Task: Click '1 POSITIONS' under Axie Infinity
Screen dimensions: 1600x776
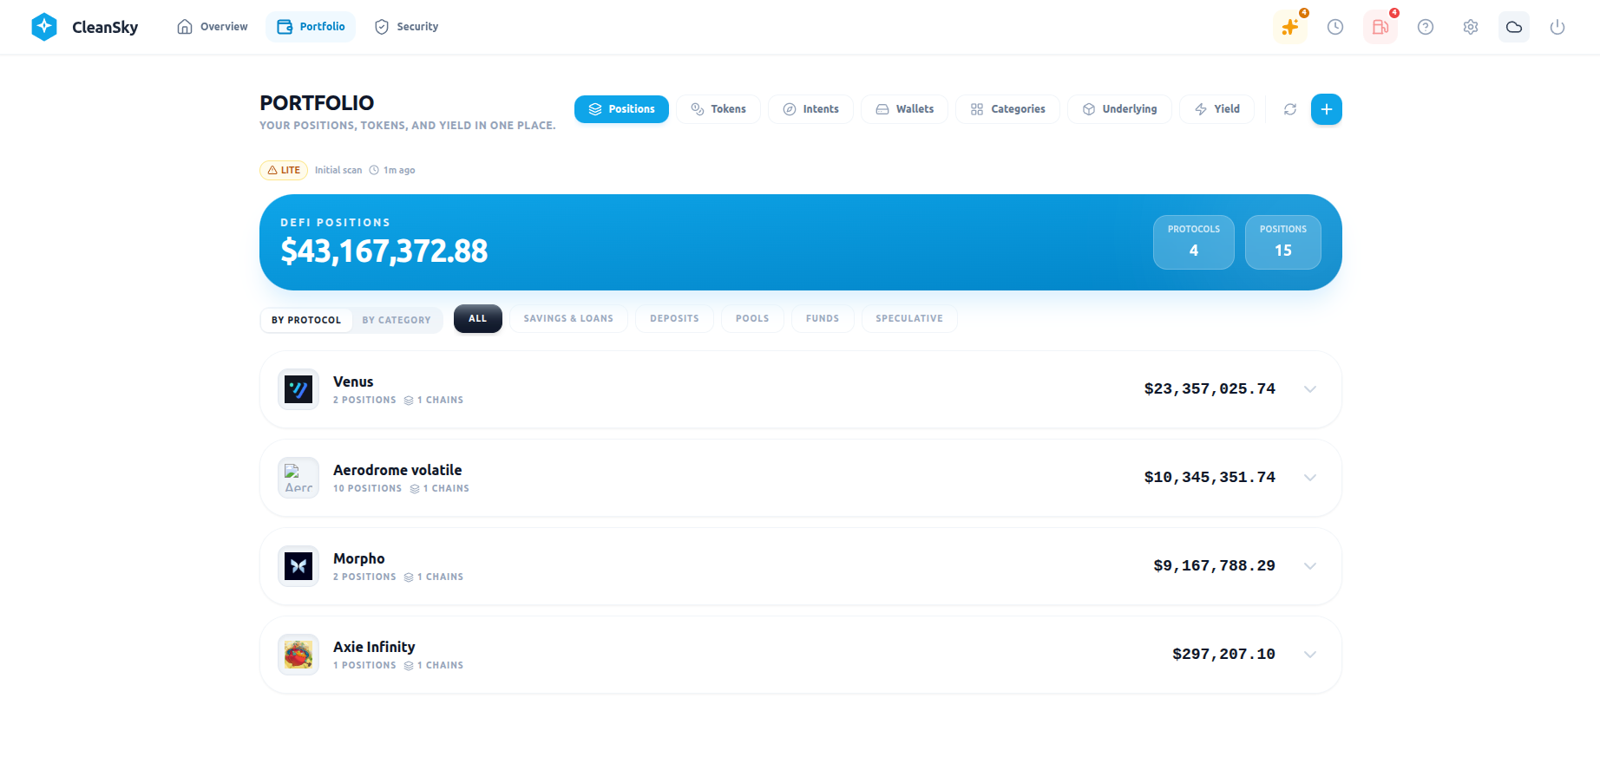Action: coord(364,666)
